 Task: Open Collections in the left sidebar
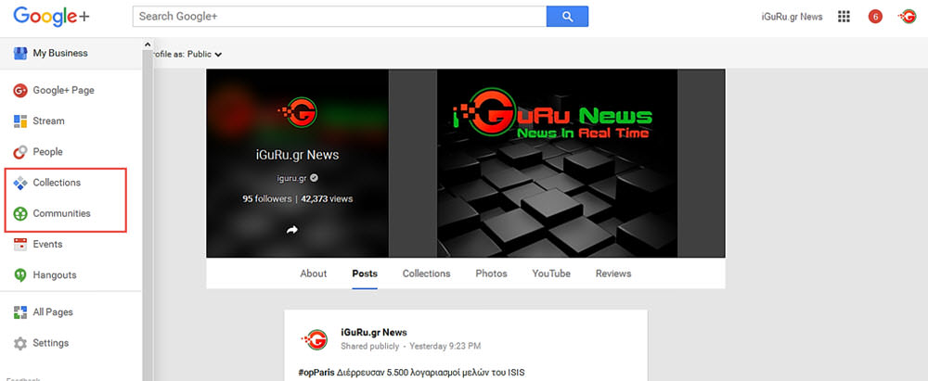coord(57,183)
